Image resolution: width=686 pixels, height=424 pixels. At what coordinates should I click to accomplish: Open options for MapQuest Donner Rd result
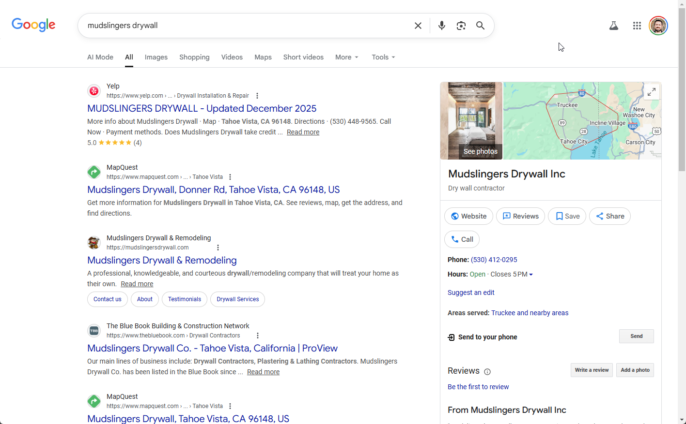230,177
